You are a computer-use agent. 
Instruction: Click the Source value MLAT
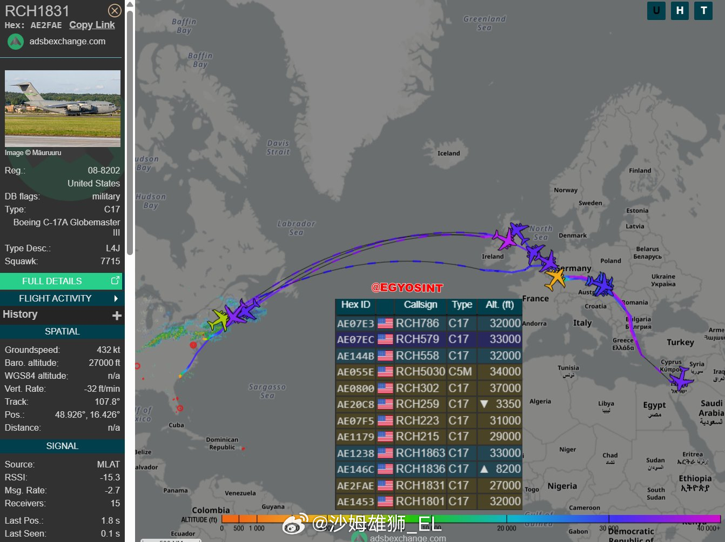tap(109, 464)
